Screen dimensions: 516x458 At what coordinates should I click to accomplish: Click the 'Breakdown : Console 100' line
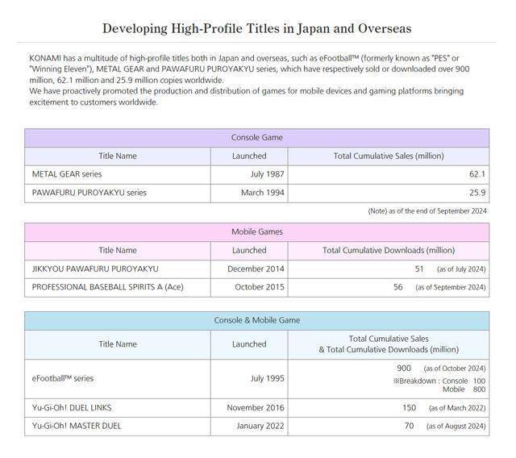click(439, 381)
